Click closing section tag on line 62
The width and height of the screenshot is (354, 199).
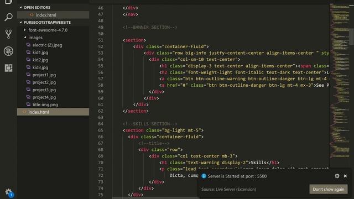pos(136,111)
